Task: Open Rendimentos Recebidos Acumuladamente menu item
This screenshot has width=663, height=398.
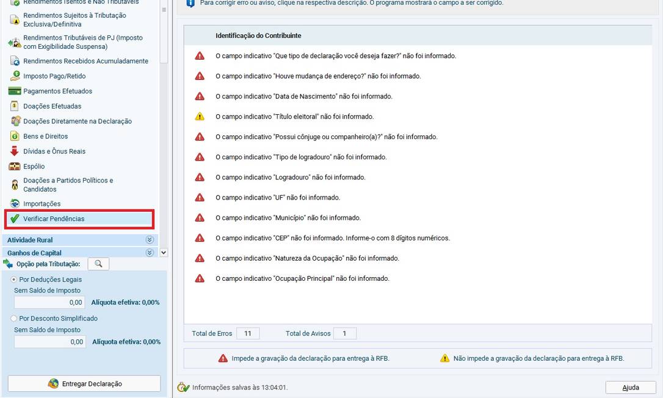Action: tap(85, 61)
